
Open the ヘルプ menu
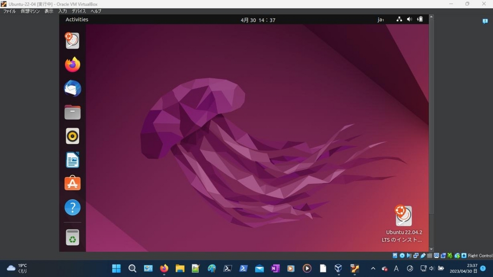click(x=96, y=11)
